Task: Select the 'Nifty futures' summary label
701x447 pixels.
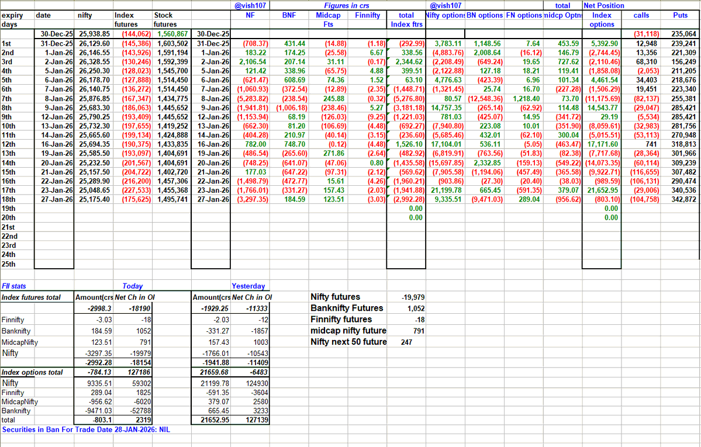Action: 336,297
